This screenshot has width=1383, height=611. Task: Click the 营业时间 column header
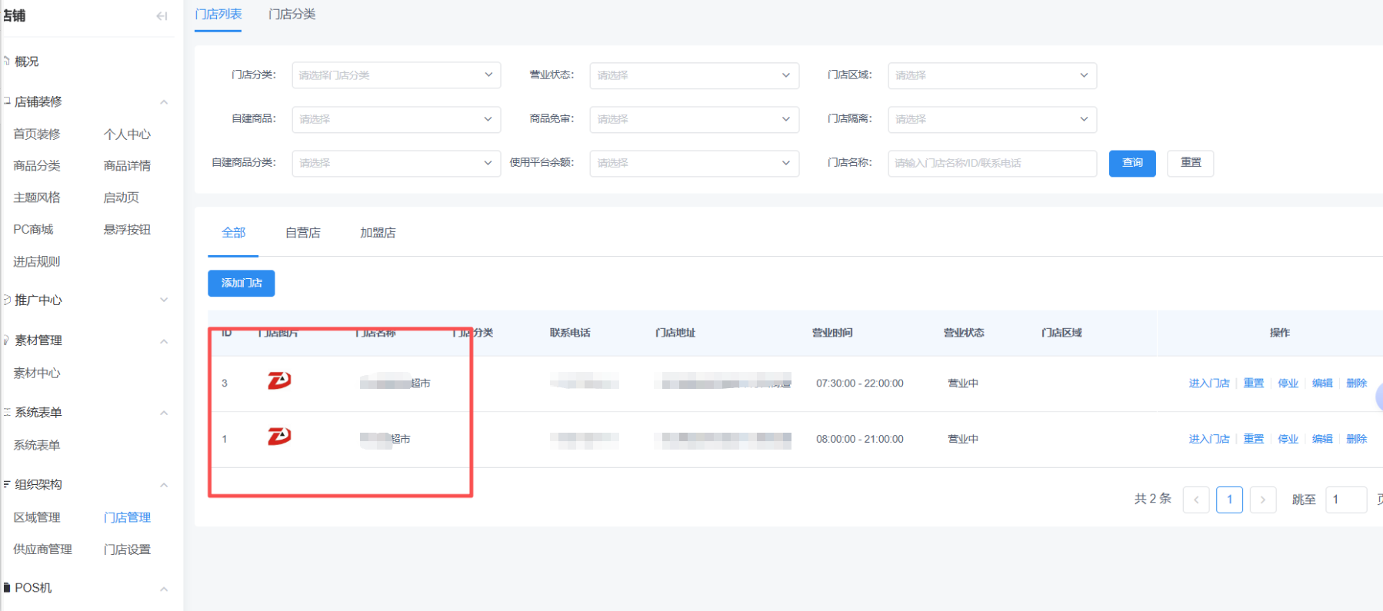coord(832,333)
